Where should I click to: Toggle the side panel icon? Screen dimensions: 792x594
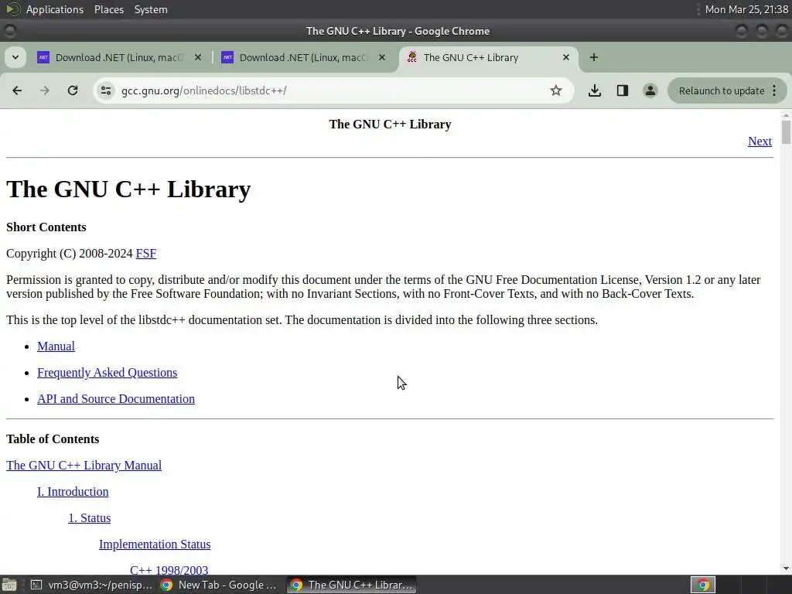(x=623, y=90)
